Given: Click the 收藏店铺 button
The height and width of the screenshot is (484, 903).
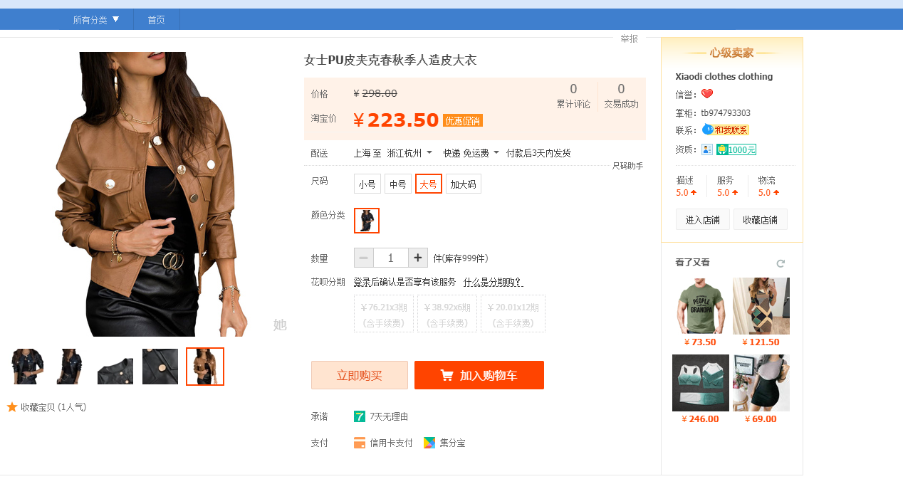Looking at the screenshot, I should tap(761, 219).
